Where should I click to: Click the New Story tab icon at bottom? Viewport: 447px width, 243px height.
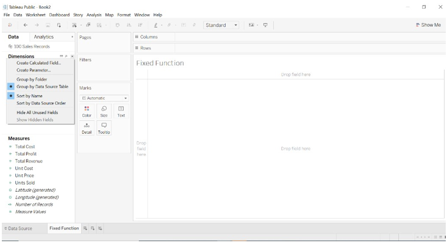click(x=100, y=228)
